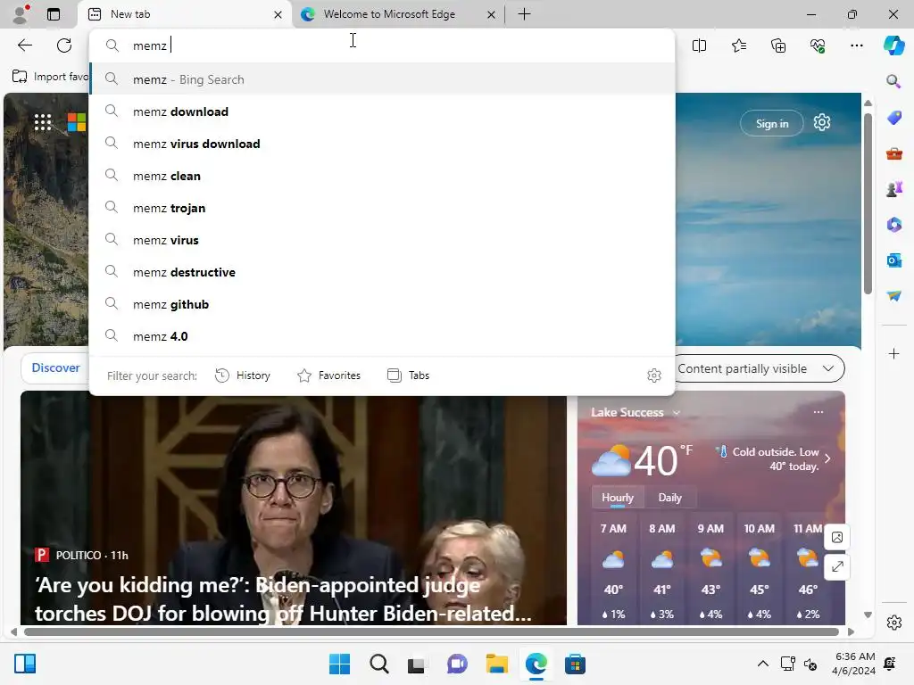Open sidebar Outlook icon
914x685 pixels.
point(893,260)
